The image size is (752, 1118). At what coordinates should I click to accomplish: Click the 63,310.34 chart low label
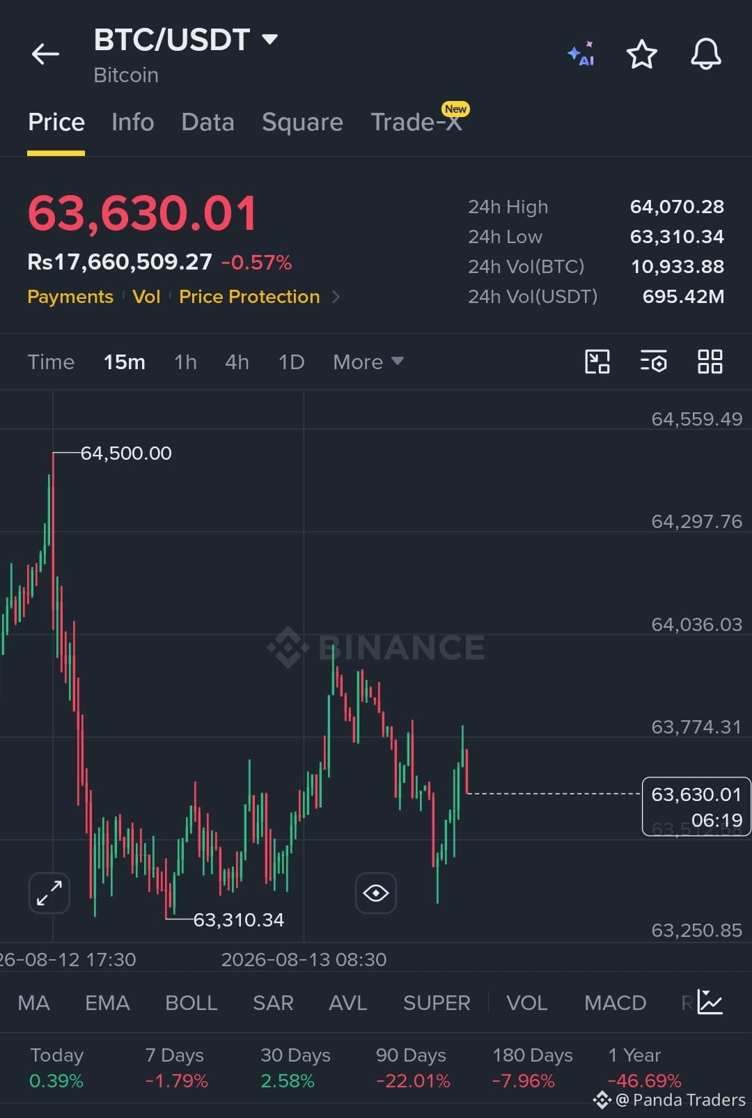pos(239,920)
